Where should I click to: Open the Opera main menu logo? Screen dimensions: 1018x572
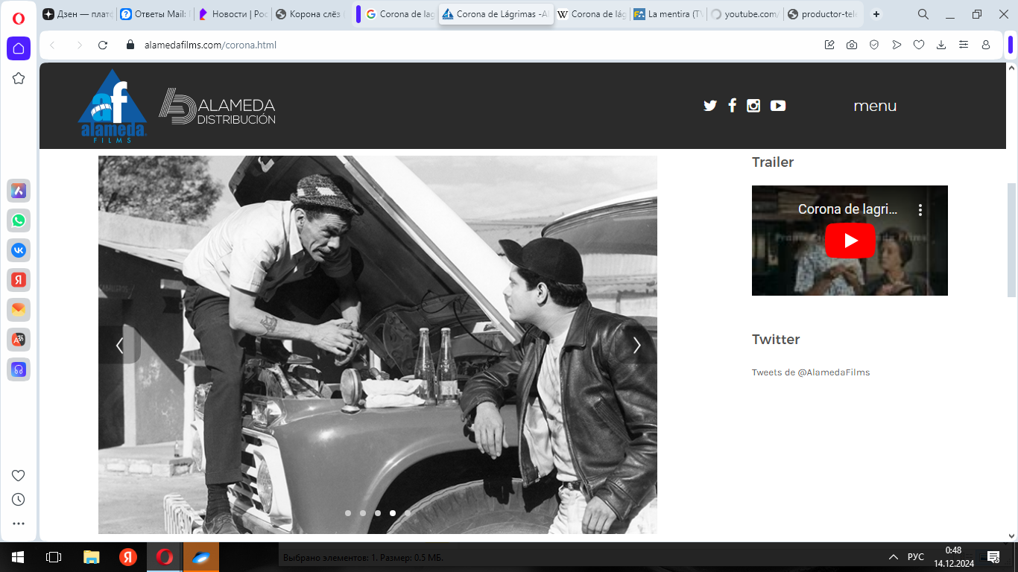(19, 19)
